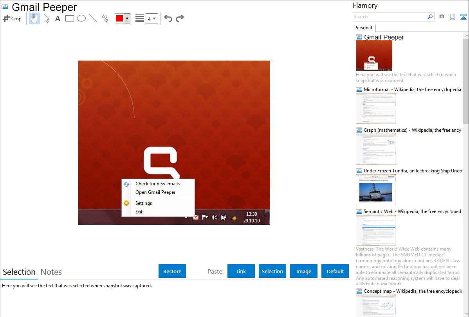Switch to the Personal tab
The image size is (469, 317).
(363, 28)
